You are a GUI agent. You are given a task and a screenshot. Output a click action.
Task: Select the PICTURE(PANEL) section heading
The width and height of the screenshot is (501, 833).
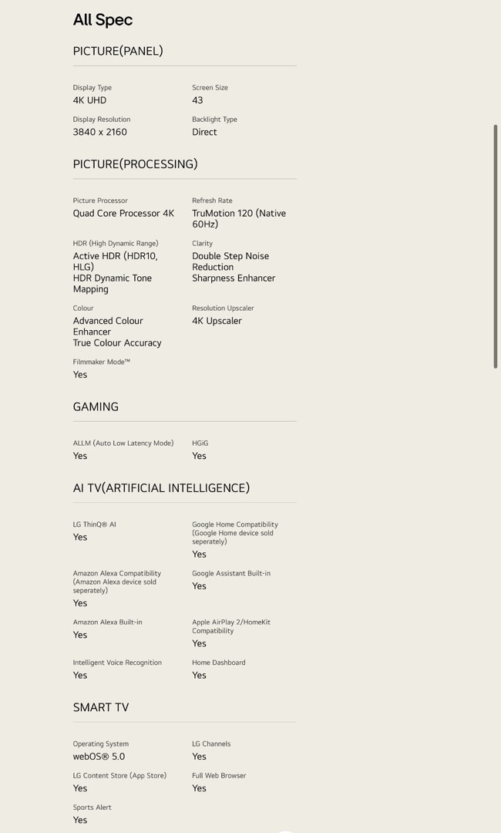coord(118,51)
